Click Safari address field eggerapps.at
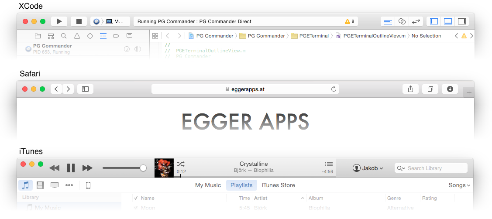492x219 pixels. pyautogui.click(x=245, y=89)
